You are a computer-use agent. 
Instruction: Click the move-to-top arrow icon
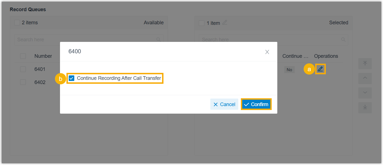pyautogui.click(x=365, y=64)
